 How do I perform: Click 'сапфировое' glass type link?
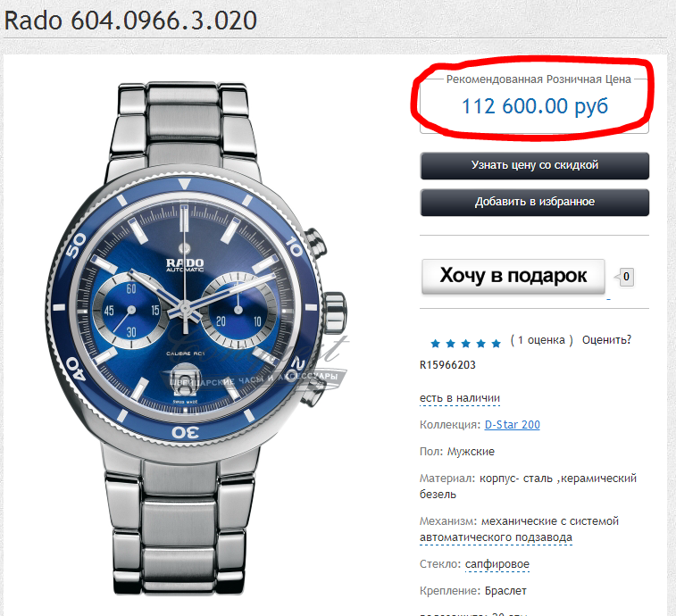pos(497,564)
